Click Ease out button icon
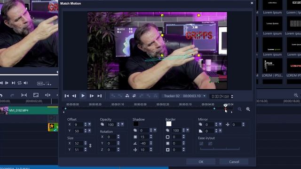Image resolution: width=301 pixels, height=169 pixels. pyautogui.click(x=210, y=144)
